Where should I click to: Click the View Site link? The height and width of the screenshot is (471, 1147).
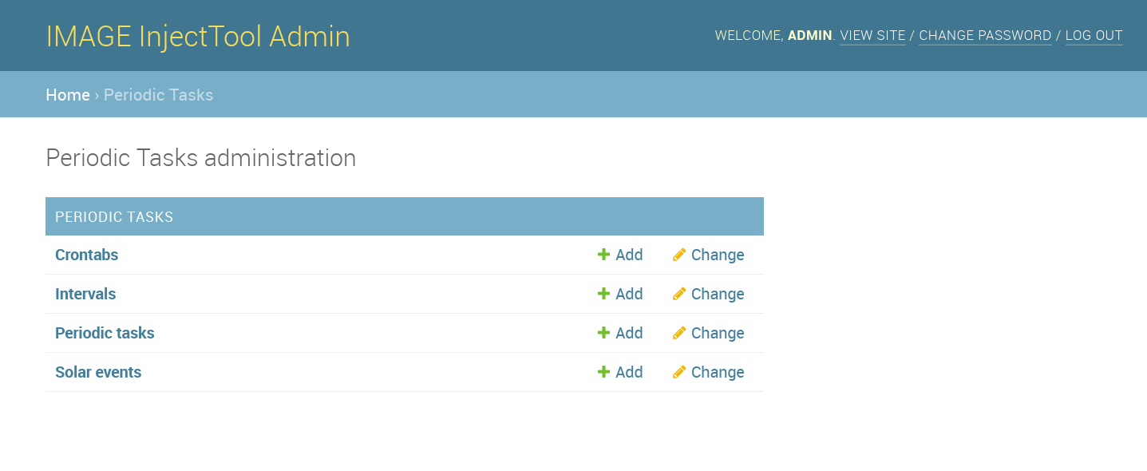(872, 36)
